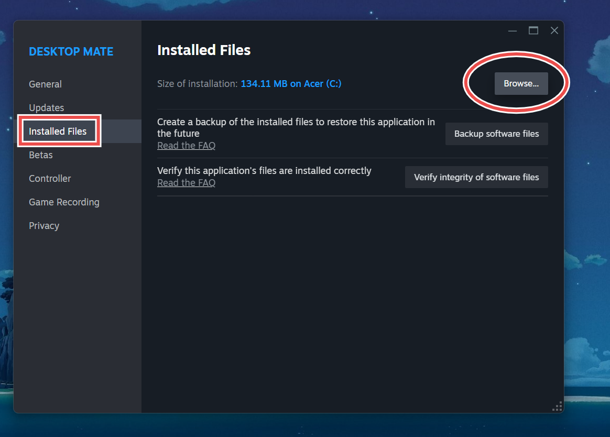The width and height of the screenshot is (610, 437).
Task: Click the DESKTOP MATE title
Action: point(71,51)
